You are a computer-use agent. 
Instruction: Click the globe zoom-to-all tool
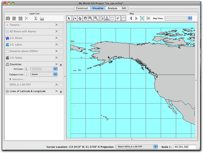click(x=101, y=18)
